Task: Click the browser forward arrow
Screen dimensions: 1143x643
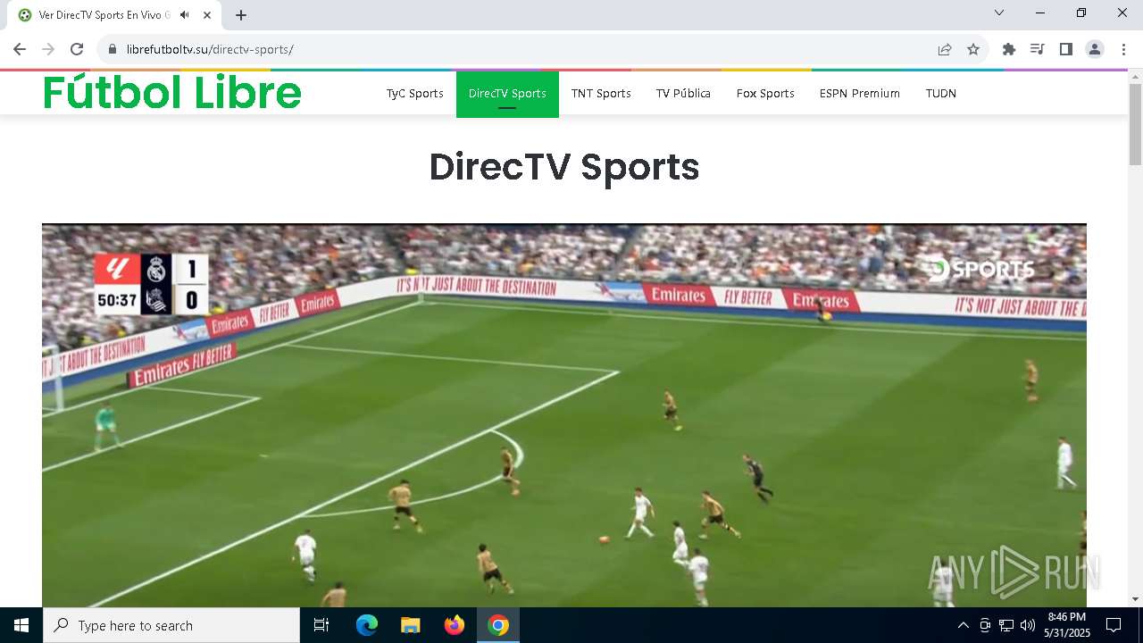Action: coord(48,49)
